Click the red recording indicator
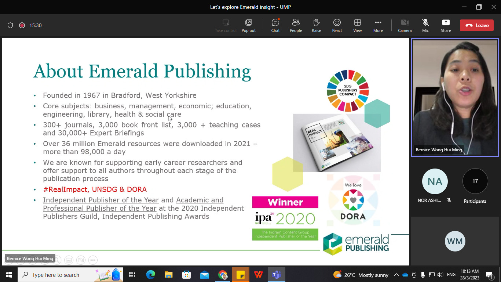501x282 pixels. [x=22, y=25]
